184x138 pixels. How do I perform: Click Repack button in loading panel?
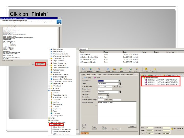click(167, 75)
